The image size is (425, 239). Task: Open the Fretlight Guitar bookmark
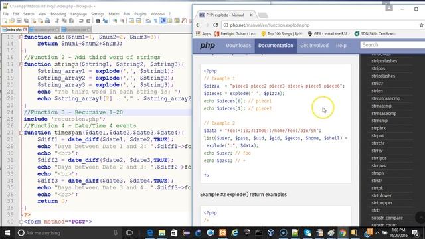(x=235, y=34)
